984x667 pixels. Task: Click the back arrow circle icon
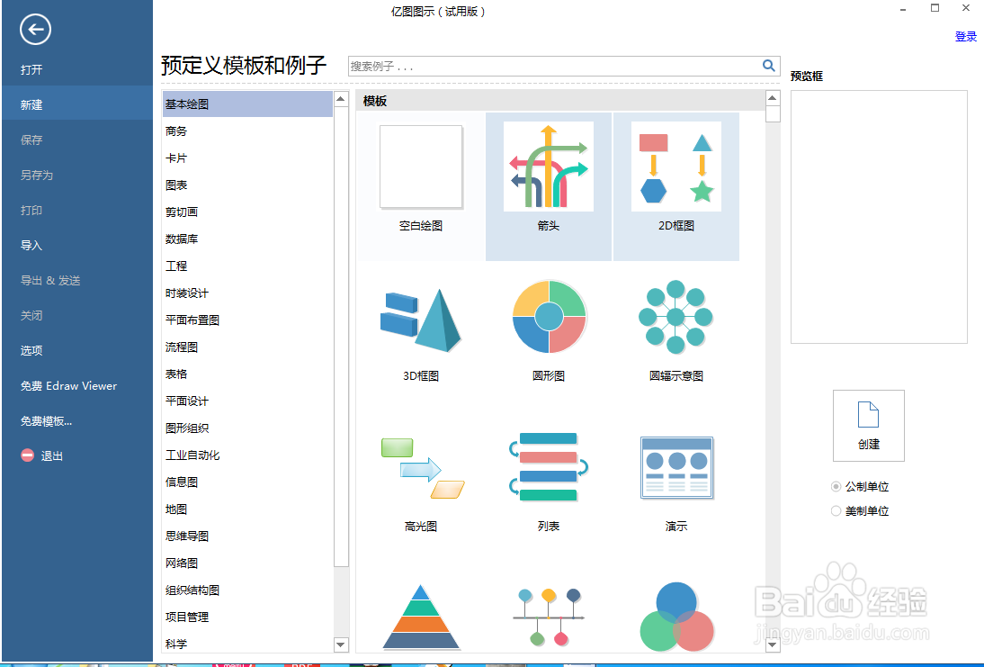click(35, 29)
